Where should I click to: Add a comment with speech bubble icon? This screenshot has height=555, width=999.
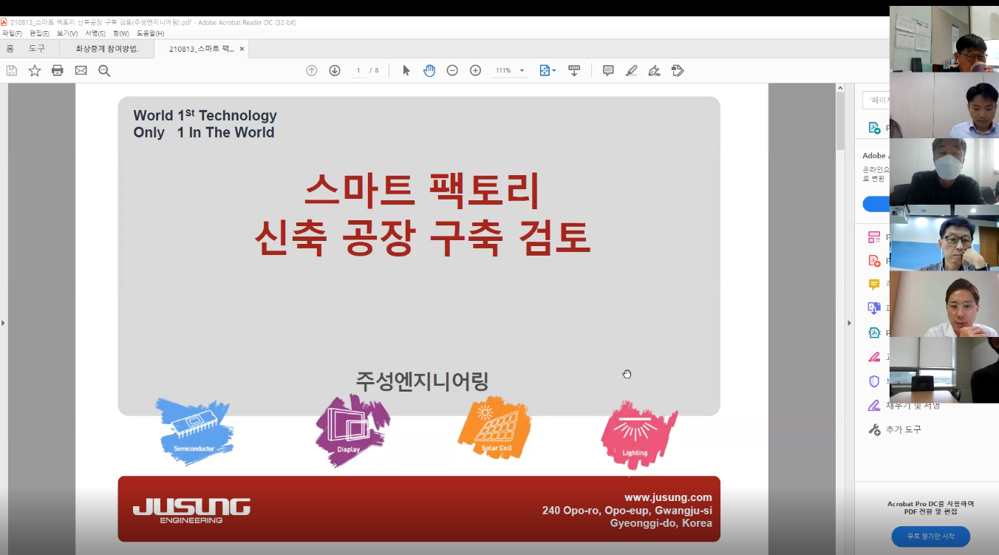(608, 70)
